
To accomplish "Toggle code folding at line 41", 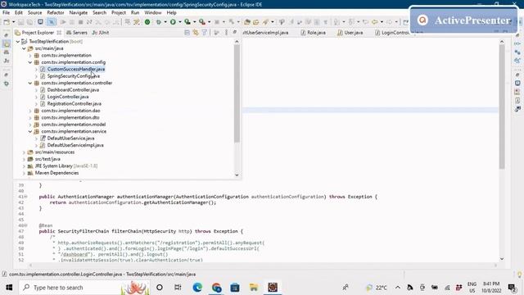I will pos(25,197).
